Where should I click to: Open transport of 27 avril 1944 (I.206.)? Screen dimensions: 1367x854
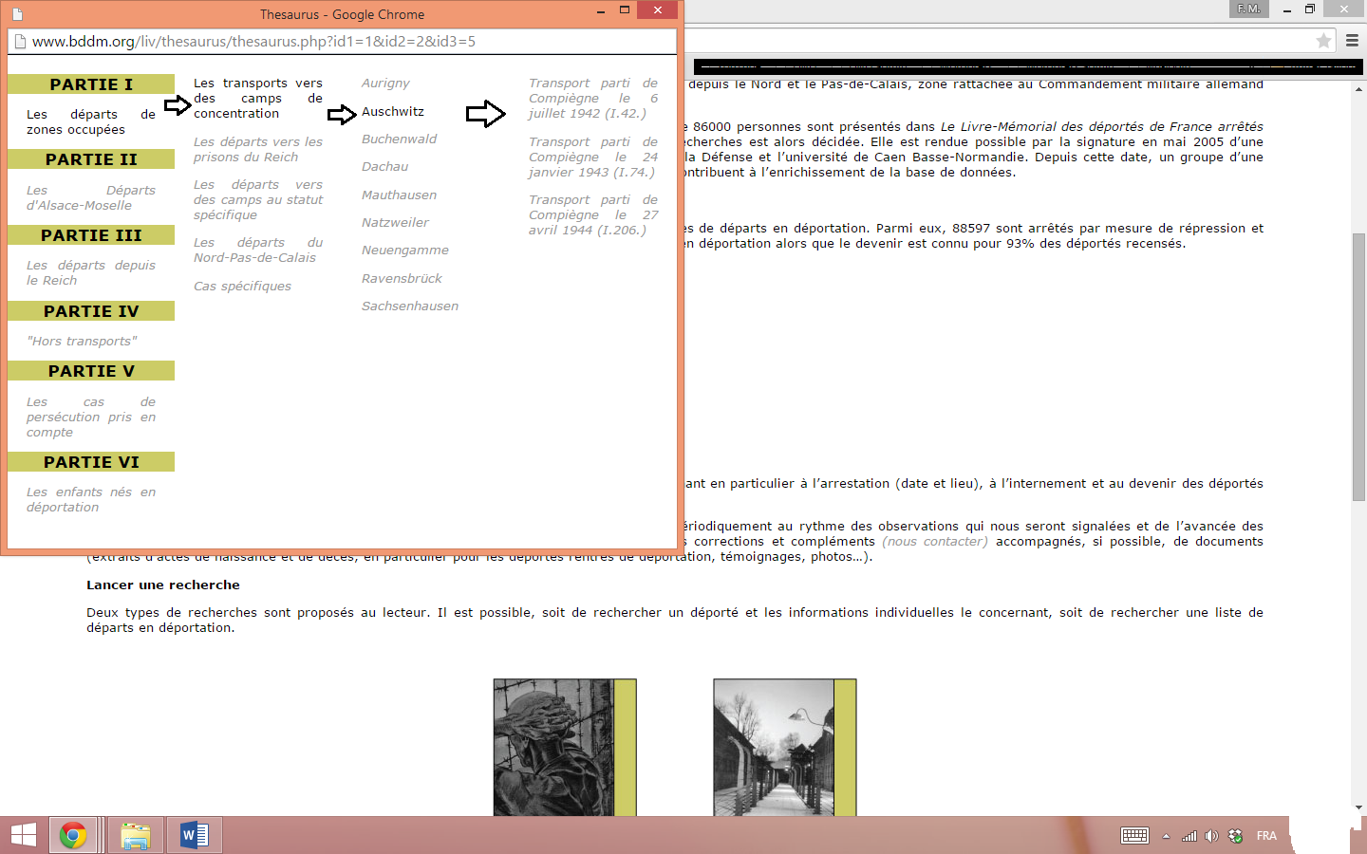592,215
